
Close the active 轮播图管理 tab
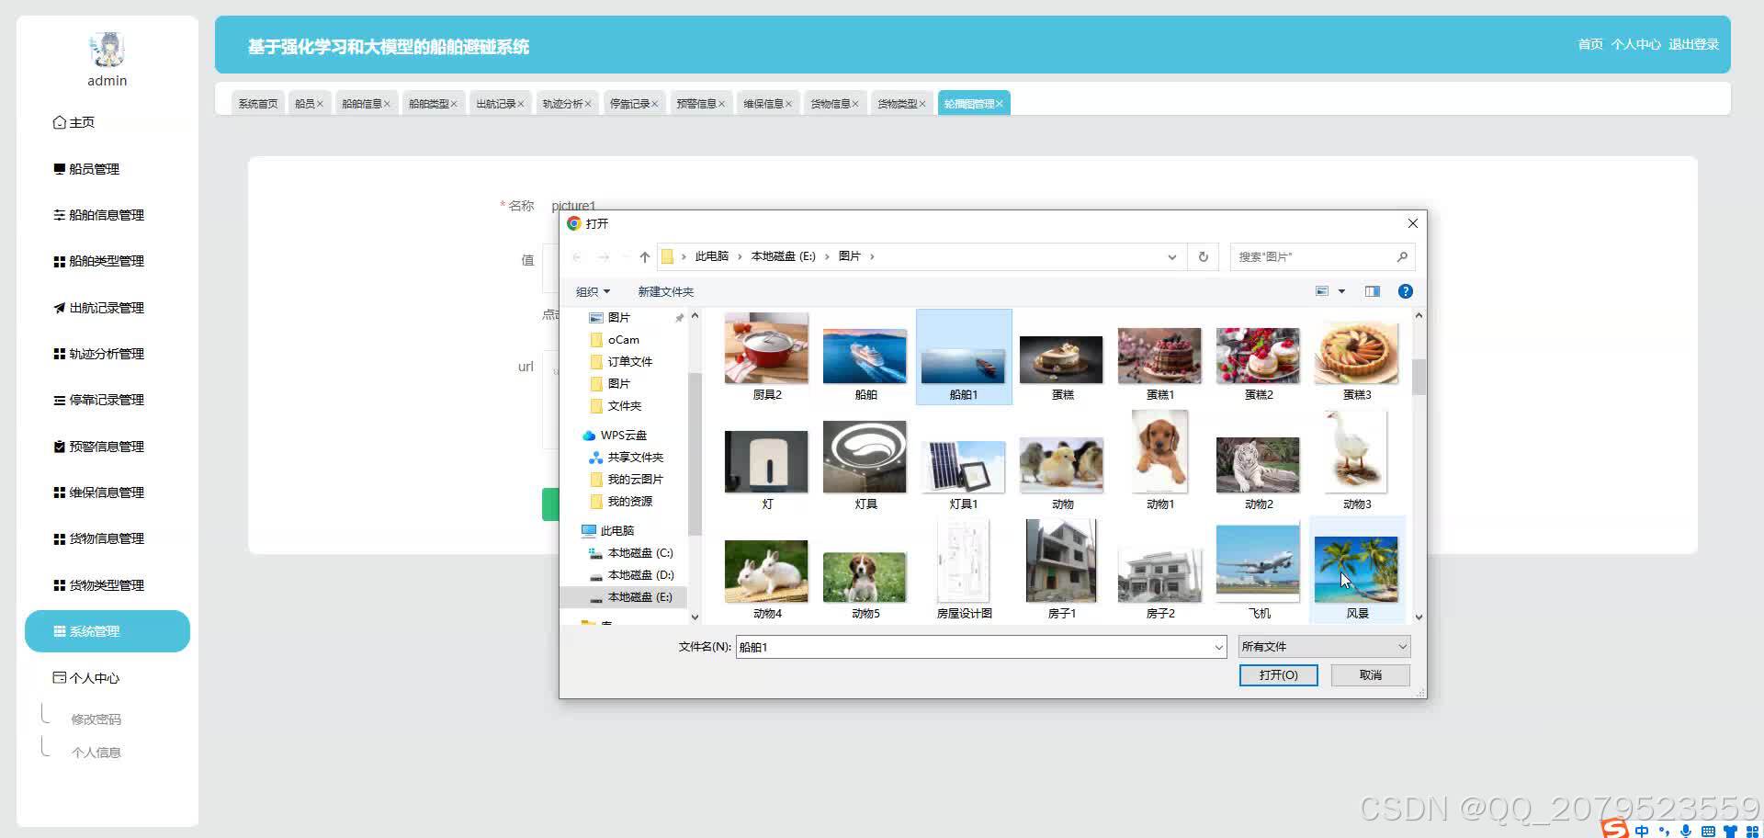[1000, 104]
